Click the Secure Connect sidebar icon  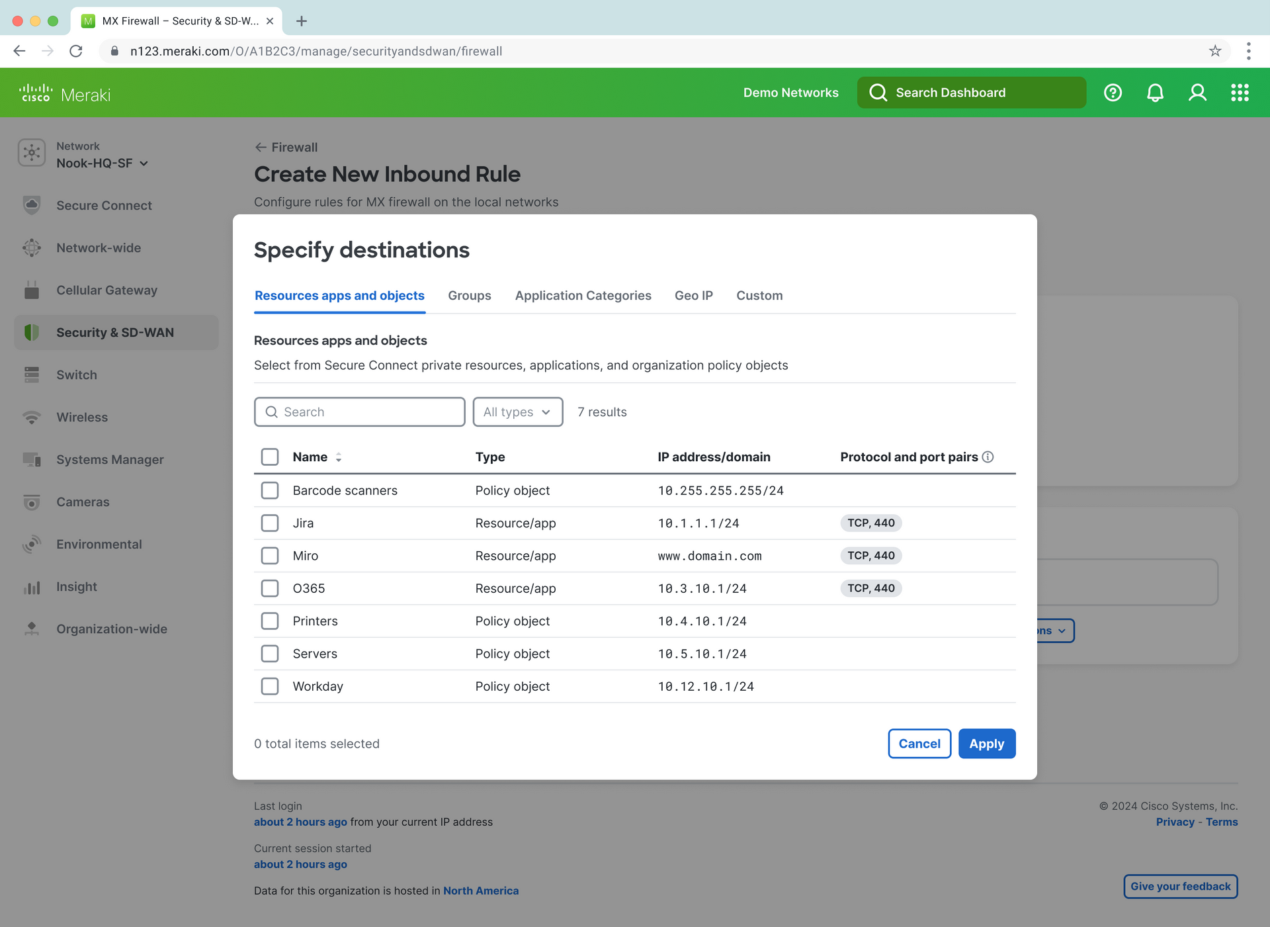[32, 206]
